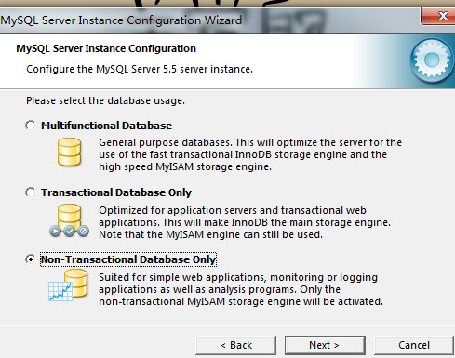Click the Multifunctional Database label
The width and height of the screenshot is (455, 358).
[107, 126]
